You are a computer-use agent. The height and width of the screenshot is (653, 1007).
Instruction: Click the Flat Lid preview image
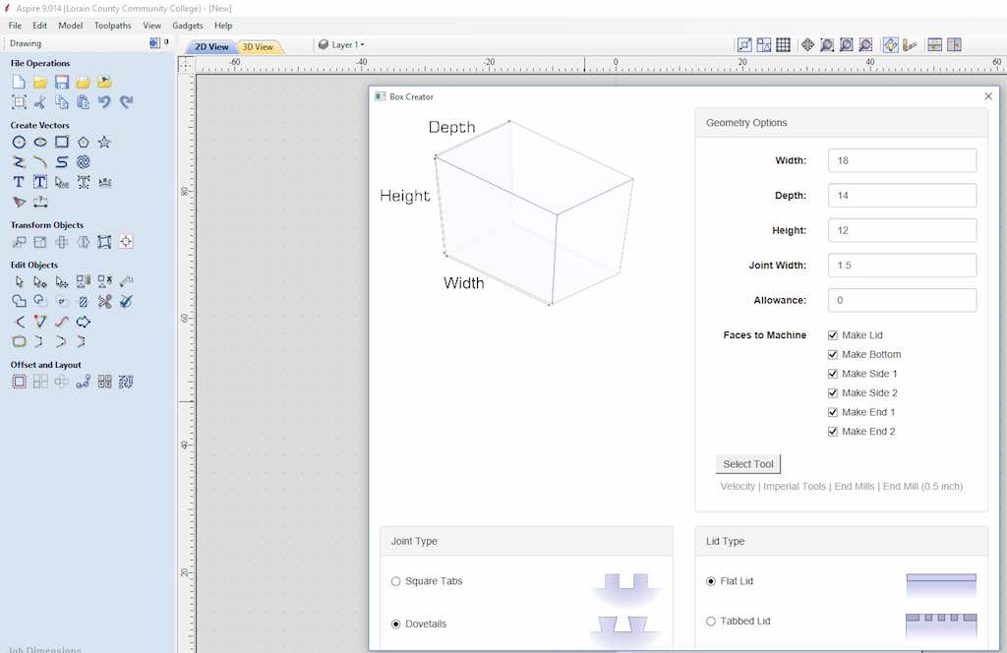941,585
